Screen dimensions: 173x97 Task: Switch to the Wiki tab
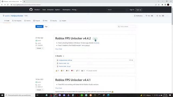tap(45, 21)
